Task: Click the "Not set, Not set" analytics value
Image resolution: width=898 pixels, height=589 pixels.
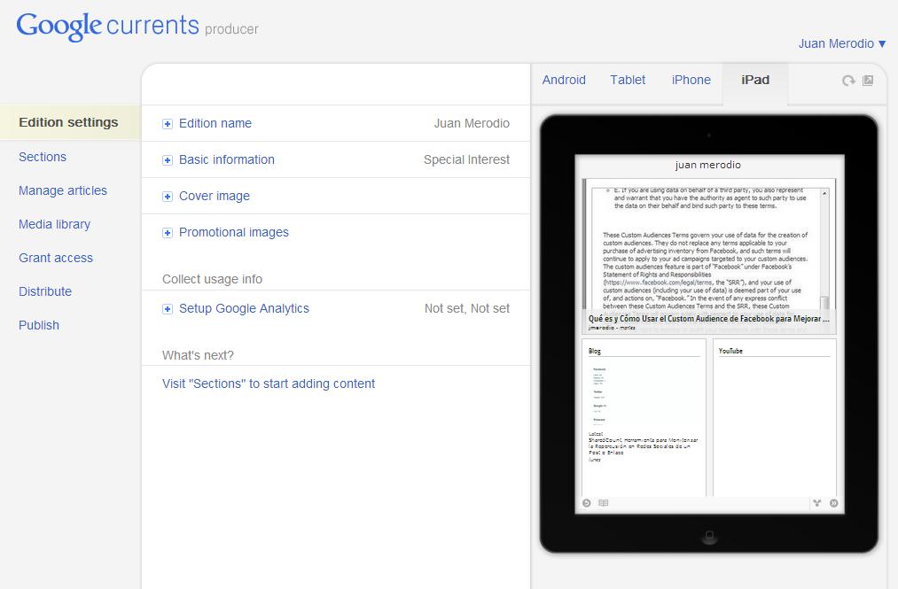Action: [x=467, y=308]
